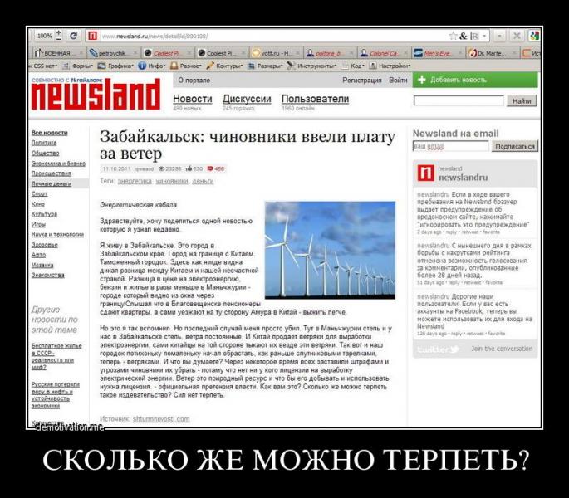Image resolution: width=569 pixels, height=498 pixels.
Task: Open the 'Новости' navigation section
Action: [x=192, y=99]
